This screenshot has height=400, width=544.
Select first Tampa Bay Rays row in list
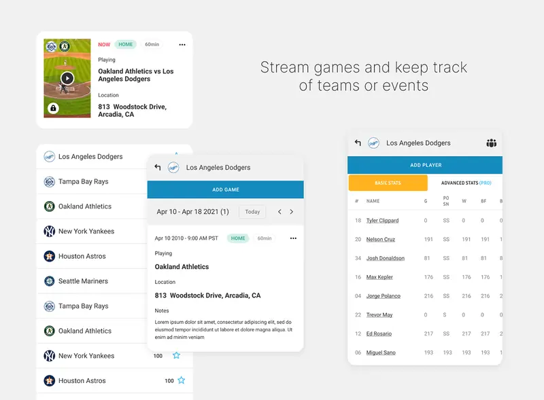(92, 181)
